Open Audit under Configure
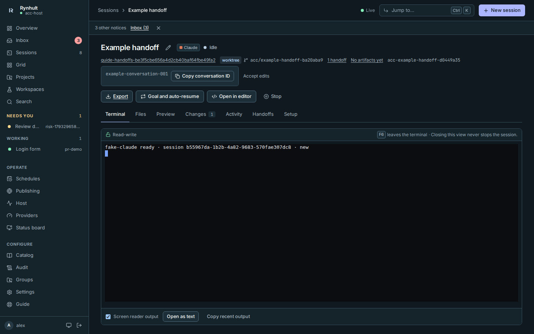Screen dimensions: 534x334 (x=44, y=268)
